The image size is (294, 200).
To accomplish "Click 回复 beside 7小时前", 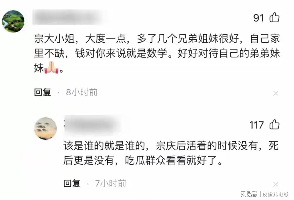I will pos(72,184).
